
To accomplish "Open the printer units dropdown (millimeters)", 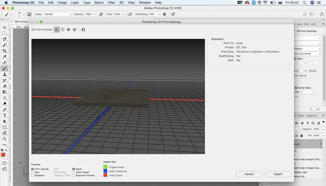I will pos(307,49).
